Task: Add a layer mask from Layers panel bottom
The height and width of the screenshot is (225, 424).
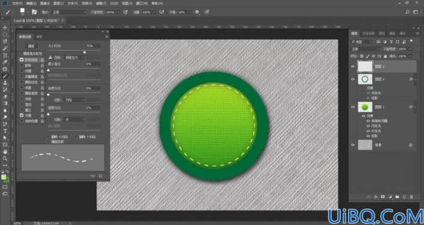Action: tap(383, 197)
